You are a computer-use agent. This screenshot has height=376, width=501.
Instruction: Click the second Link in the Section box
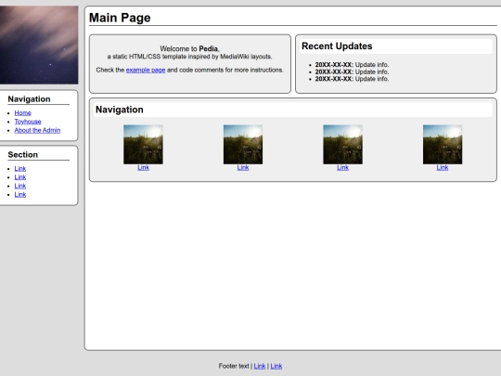pyautogui.click(x=20, y=177)
